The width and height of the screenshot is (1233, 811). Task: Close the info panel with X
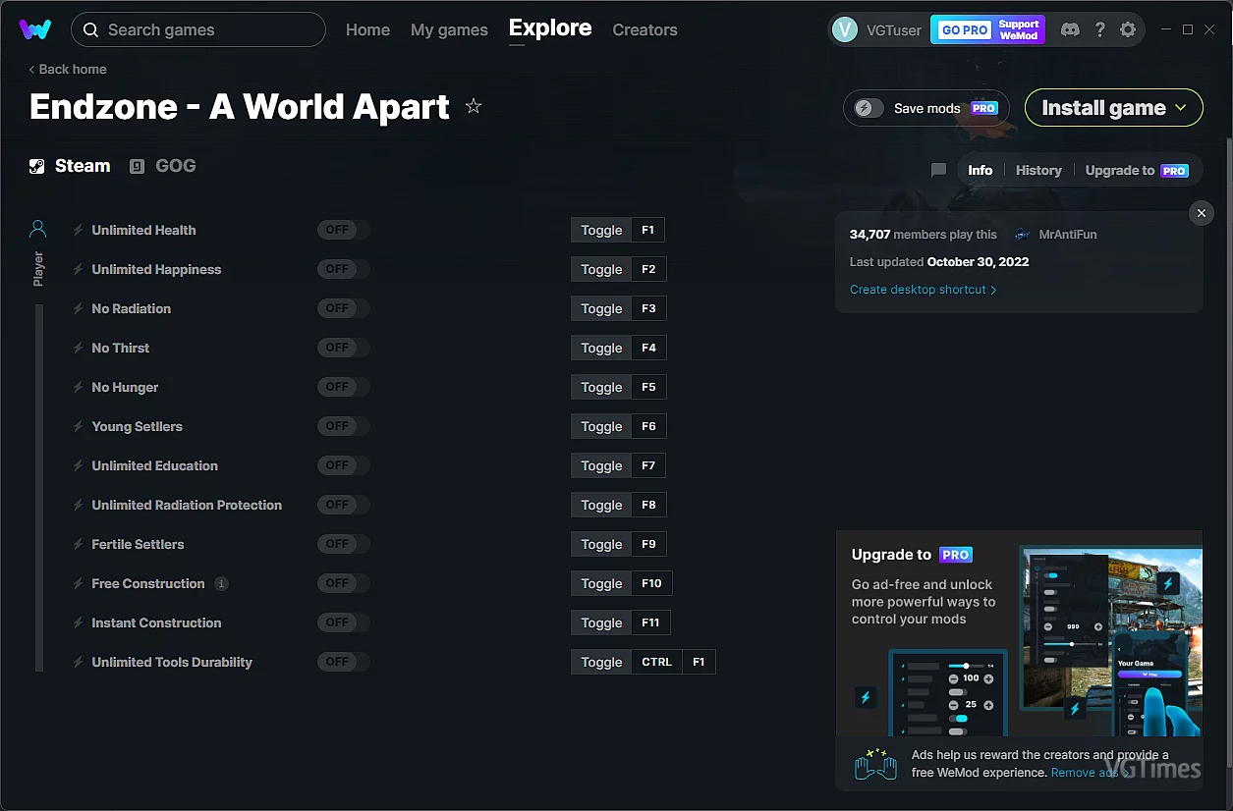1201,213
